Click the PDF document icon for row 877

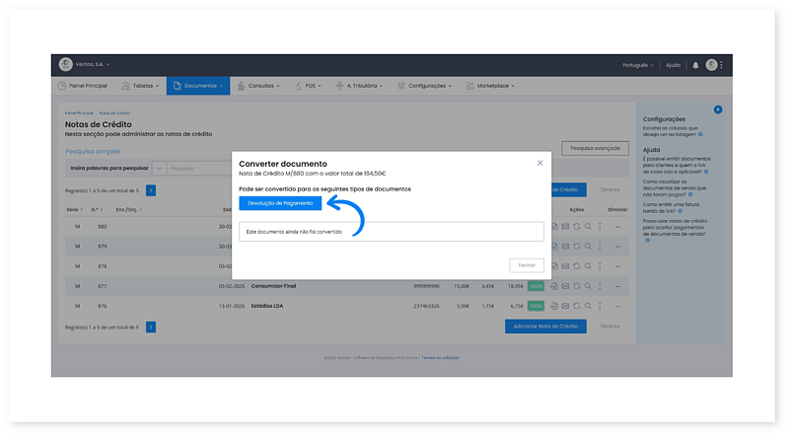tap(554, 286)
